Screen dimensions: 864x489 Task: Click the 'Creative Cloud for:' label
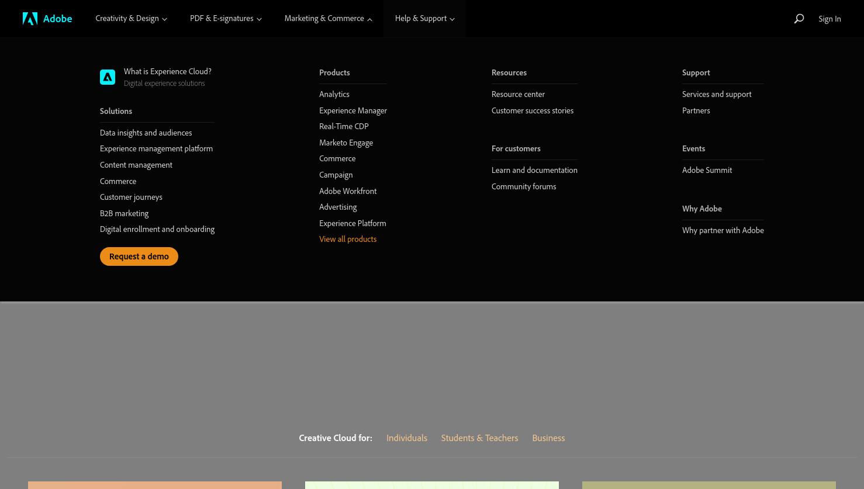tap(336, 438)
